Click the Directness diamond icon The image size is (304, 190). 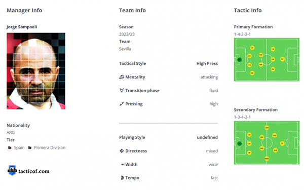point(122,151)
